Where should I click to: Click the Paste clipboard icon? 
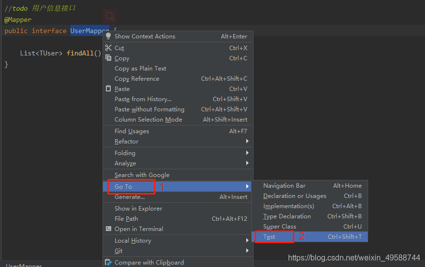point(108,89)
